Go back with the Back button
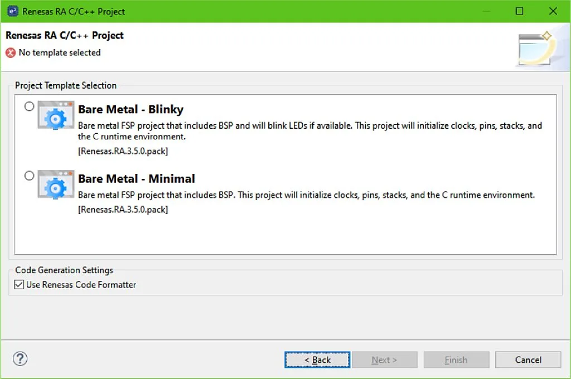The image size is (571, 379). click(317, 360)
